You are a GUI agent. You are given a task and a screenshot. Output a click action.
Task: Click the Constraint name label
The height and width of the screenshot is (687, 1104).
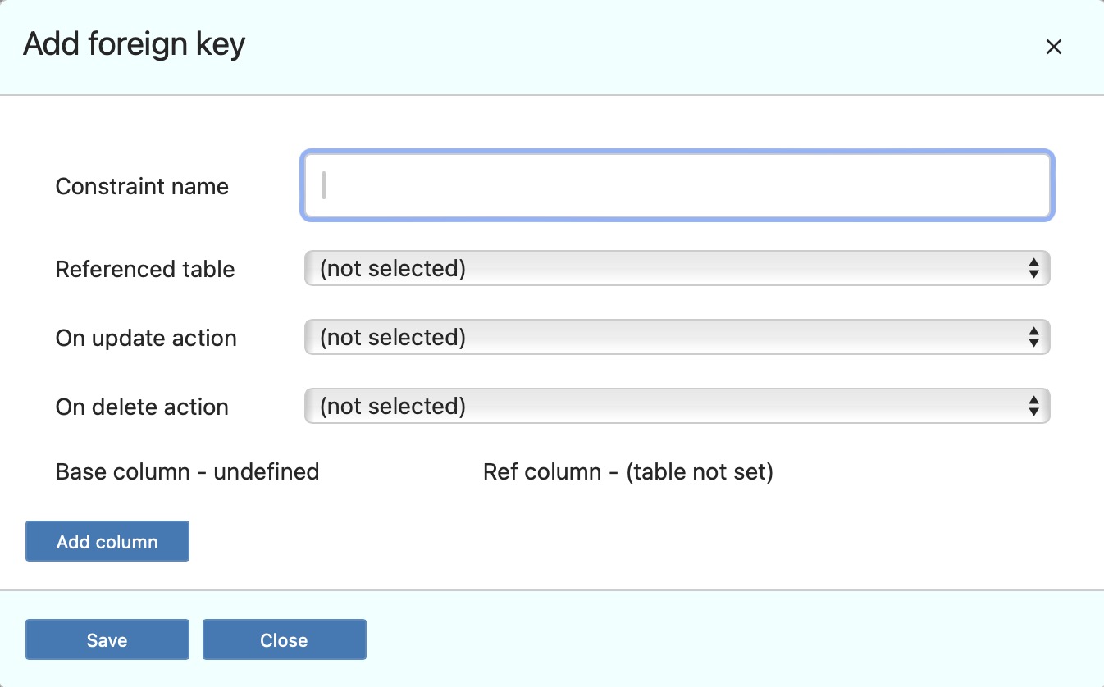[x=142, y=187]
